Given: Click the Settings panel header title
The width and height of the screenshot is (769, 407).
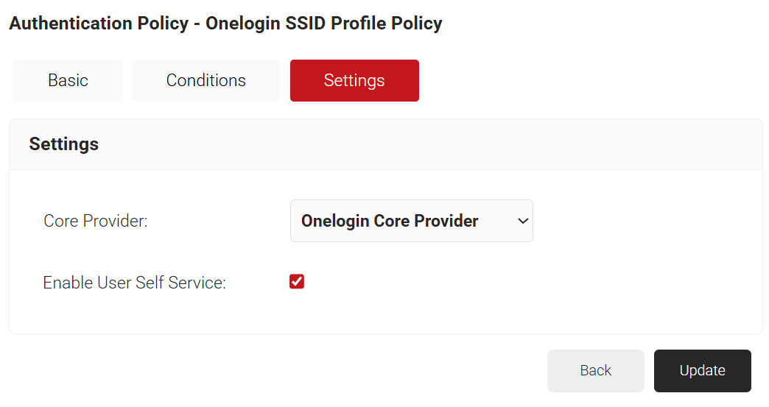Looking at the screenshot, I should point(64,144).
